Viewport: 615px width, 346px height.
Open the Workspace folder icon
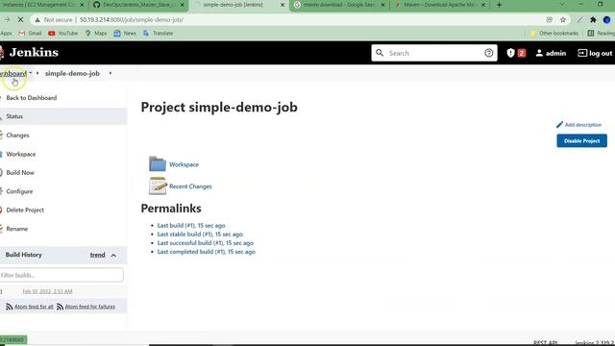pos(158,163)
